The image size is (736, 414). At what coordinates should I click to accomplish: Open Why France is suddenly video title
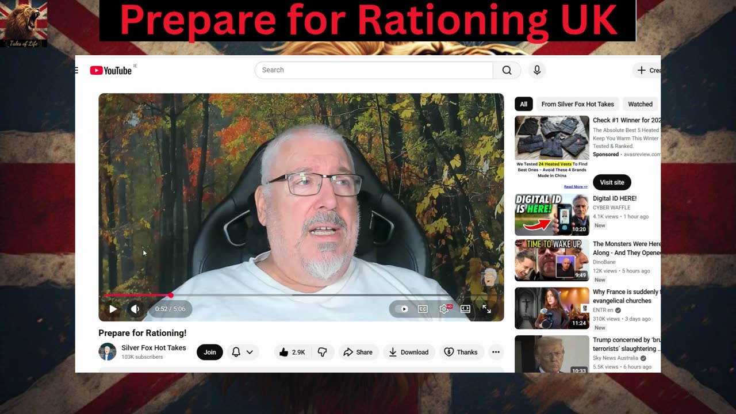(627, 296)
